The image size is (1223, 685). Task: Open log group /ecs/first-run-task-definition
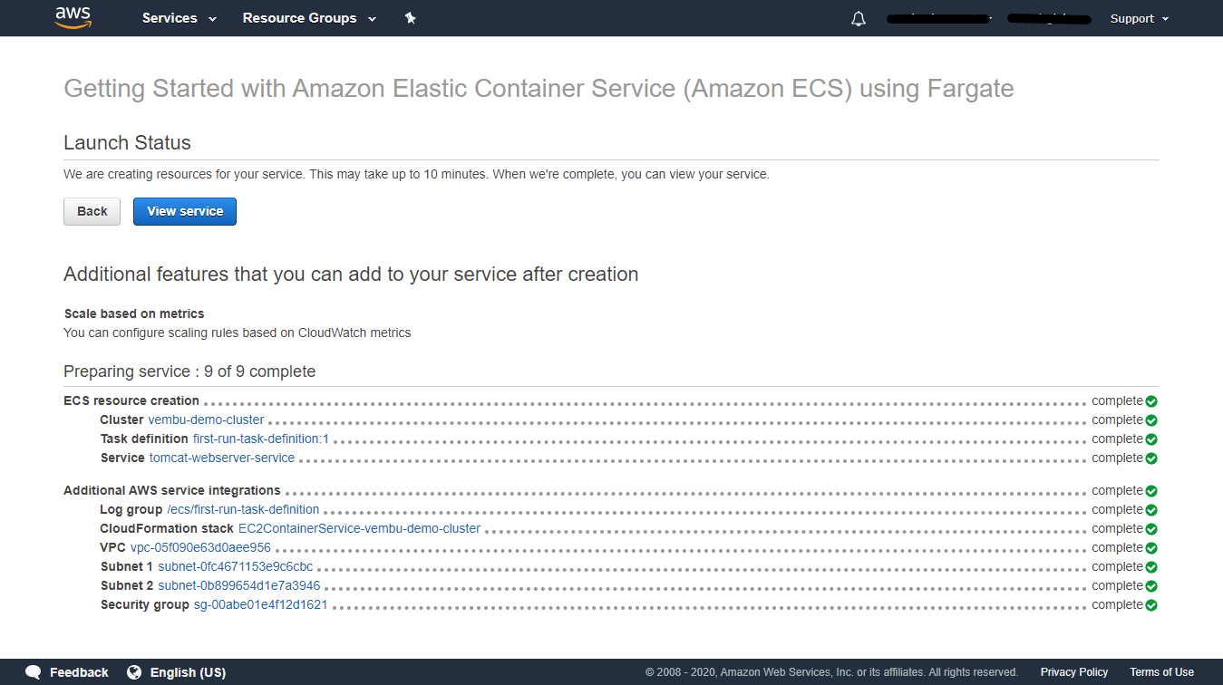tap(243, 509)
